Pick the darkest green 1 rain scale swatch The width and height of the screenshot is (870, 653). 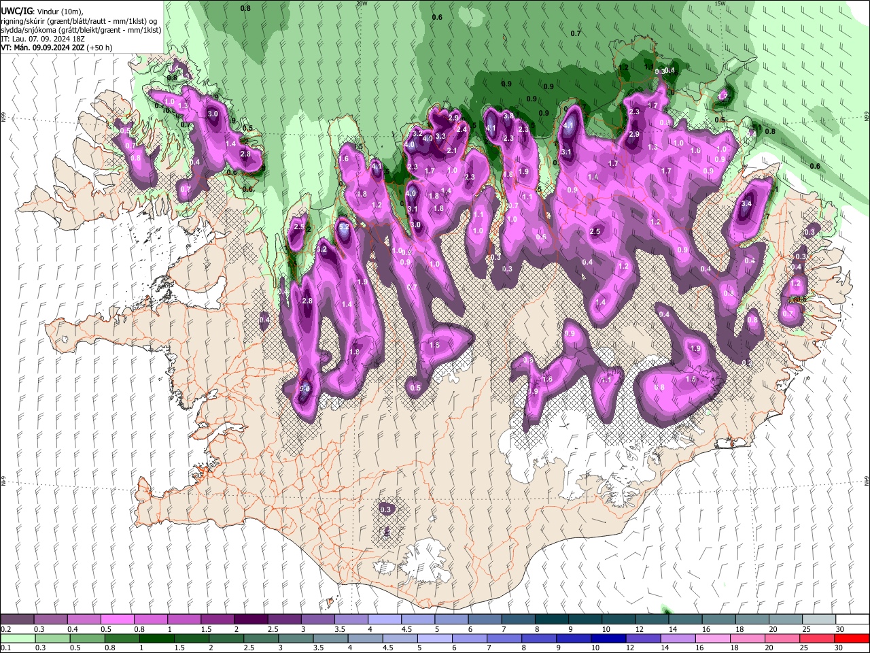coord(156,638)
